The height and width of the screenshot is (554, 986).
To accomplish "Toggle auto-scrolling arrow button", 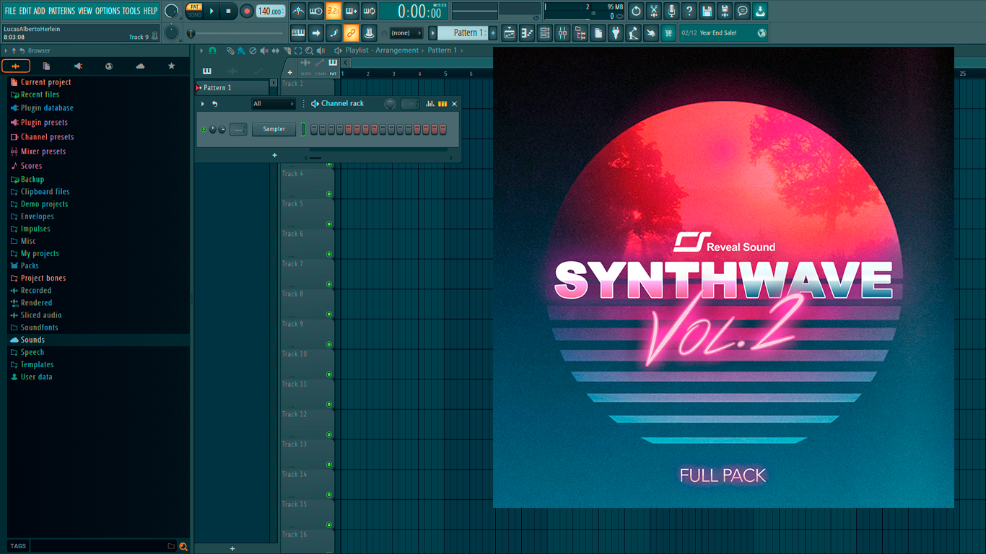I will [316, 32].
